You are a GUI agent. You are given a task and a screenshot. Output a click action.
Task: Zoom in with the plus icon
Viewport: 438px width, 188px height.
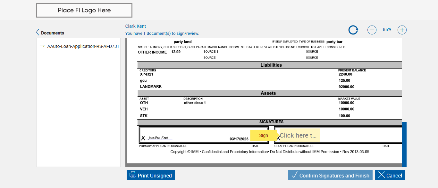coord(402,30)
